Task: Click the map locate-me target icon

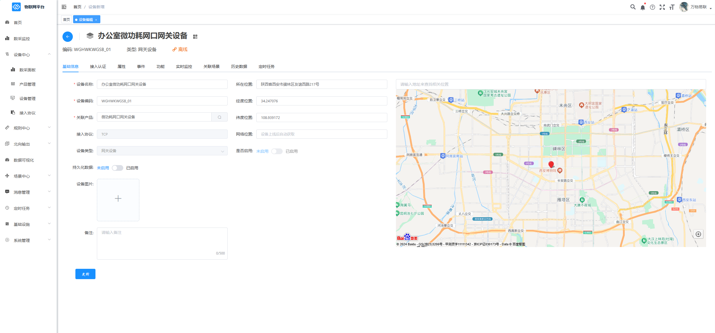Action: coord(698,234)
